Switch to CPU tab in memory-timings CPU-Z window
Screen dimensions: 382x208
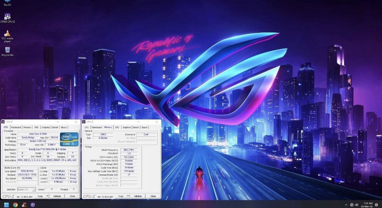(87, 127)
